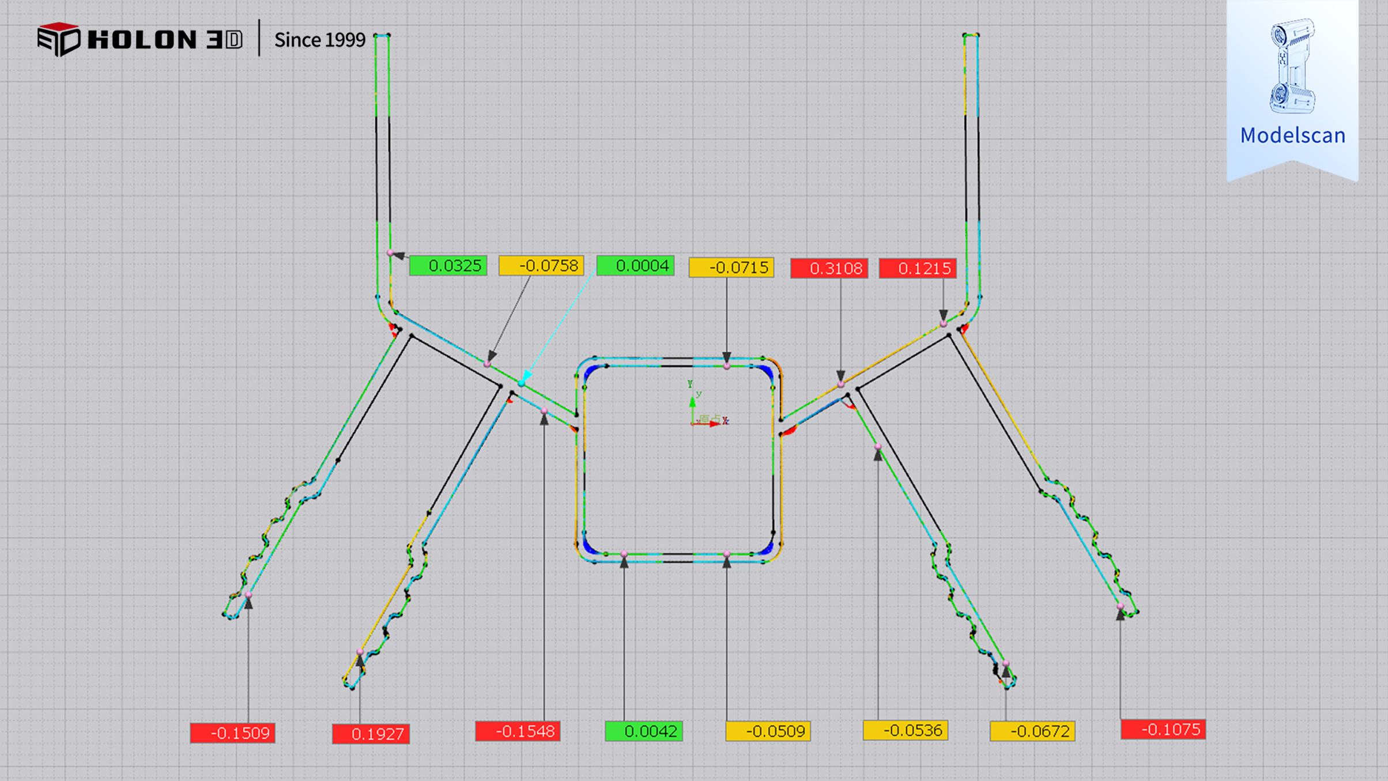This screenshot has width=1388, height=781.
Task: Click the Modelscan scanner icon
Action: click(x=1292, y=66)
